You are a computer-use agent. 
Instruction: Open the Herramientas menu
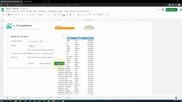coord(42,11)
